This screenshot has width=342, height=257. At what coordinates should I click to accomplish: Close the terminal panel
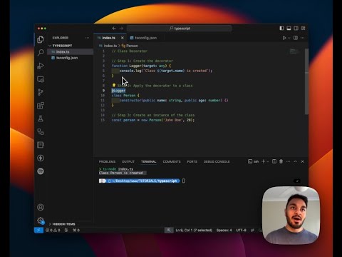click(x=302, y=161)
